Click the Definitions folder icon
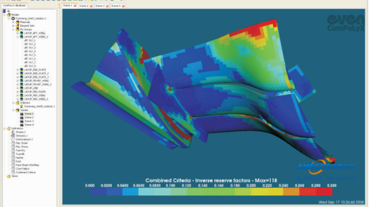369x207 pixels. click(9, 128)
